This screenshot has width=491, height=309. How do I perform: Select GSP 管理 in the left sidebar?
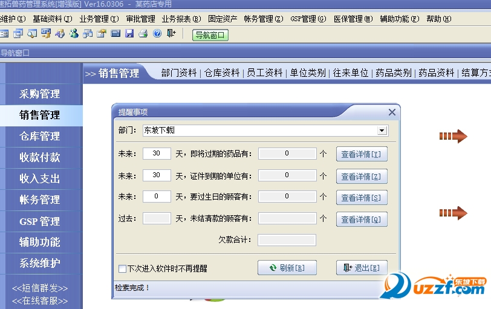(40, 221)
